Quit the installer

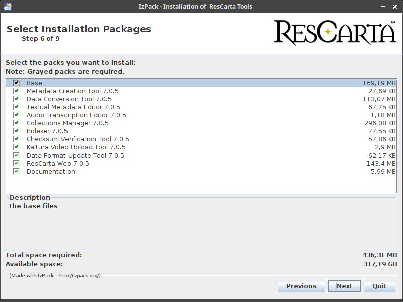click(379, 286)
